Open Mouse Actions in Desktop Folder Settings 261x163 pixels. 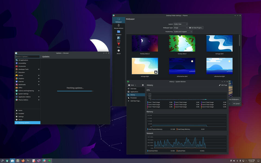click(119, 26)
